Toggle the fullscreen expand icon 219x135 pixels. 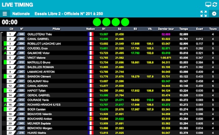[x=203, y=14]
